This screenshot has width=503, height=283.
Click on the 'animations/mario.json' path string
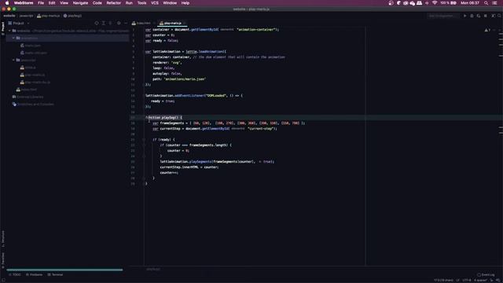tap(185, 79)
